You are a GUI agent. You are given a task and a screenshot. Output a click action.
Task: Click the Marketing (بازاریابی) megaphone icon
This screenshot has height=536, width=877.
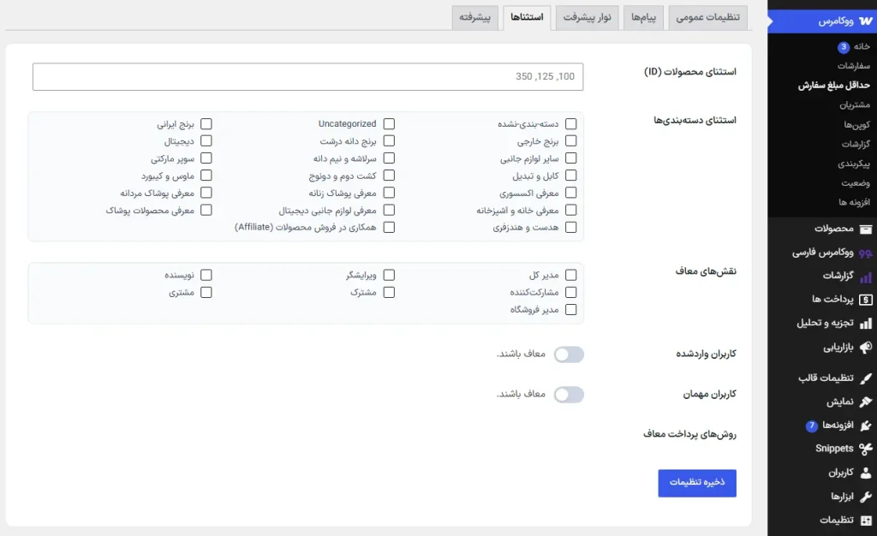pyautogui.click(x=865, y=347)
